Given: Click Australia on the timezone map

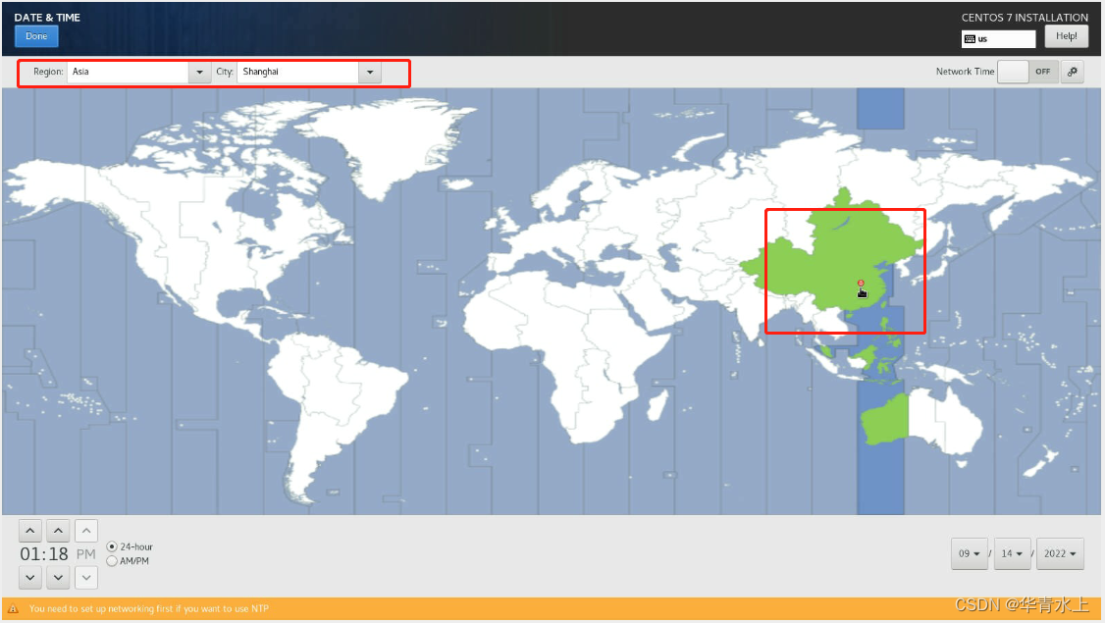Looking at the screenshot, I should (x=921, y=421).
